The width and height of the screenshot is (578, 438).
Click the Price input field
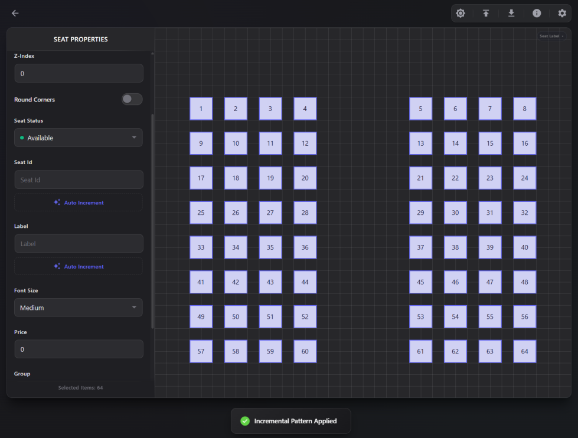coord(79,349)
